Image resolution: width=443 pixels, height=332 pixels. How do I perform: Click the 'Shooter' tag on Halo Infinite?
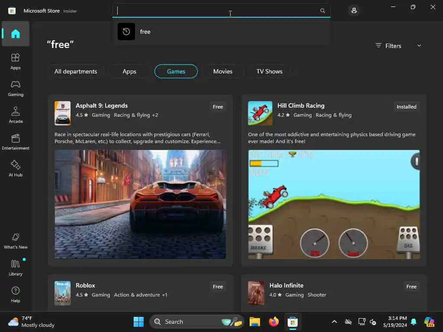(317, 295)
